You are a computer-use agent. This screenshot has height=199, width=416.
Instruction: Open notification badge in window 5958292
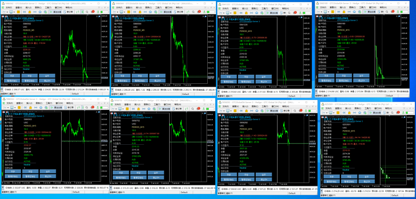point(301,110)
